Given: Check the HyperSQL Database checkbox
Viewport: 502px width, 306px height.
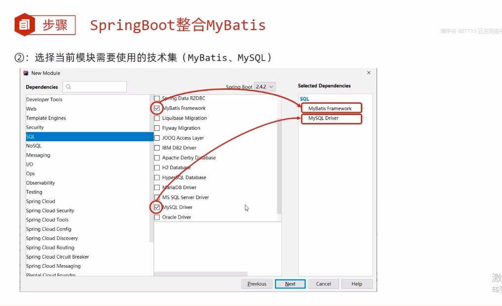Looking at the screenshot, I should 157,178.
